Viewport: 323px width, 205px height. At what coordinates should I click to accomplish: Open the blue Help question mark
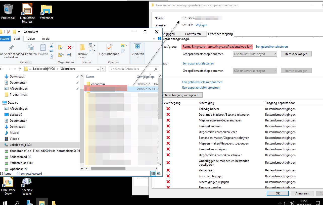pos(159,39)
